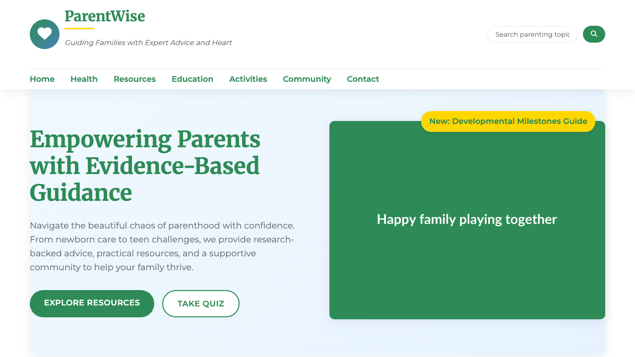This screenshot has height=357, width=635.
Task: Click the ParentWise heart logo icon
Action: coord(45,34)
